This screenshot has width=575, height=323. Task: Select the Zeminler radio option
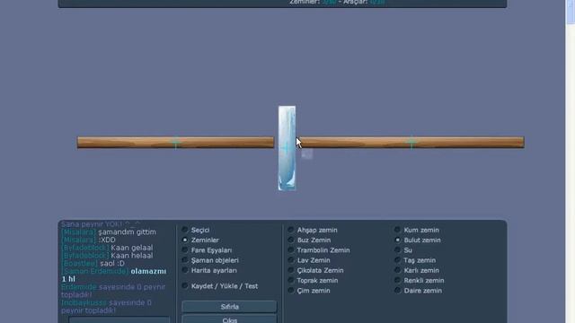(185, 240)
